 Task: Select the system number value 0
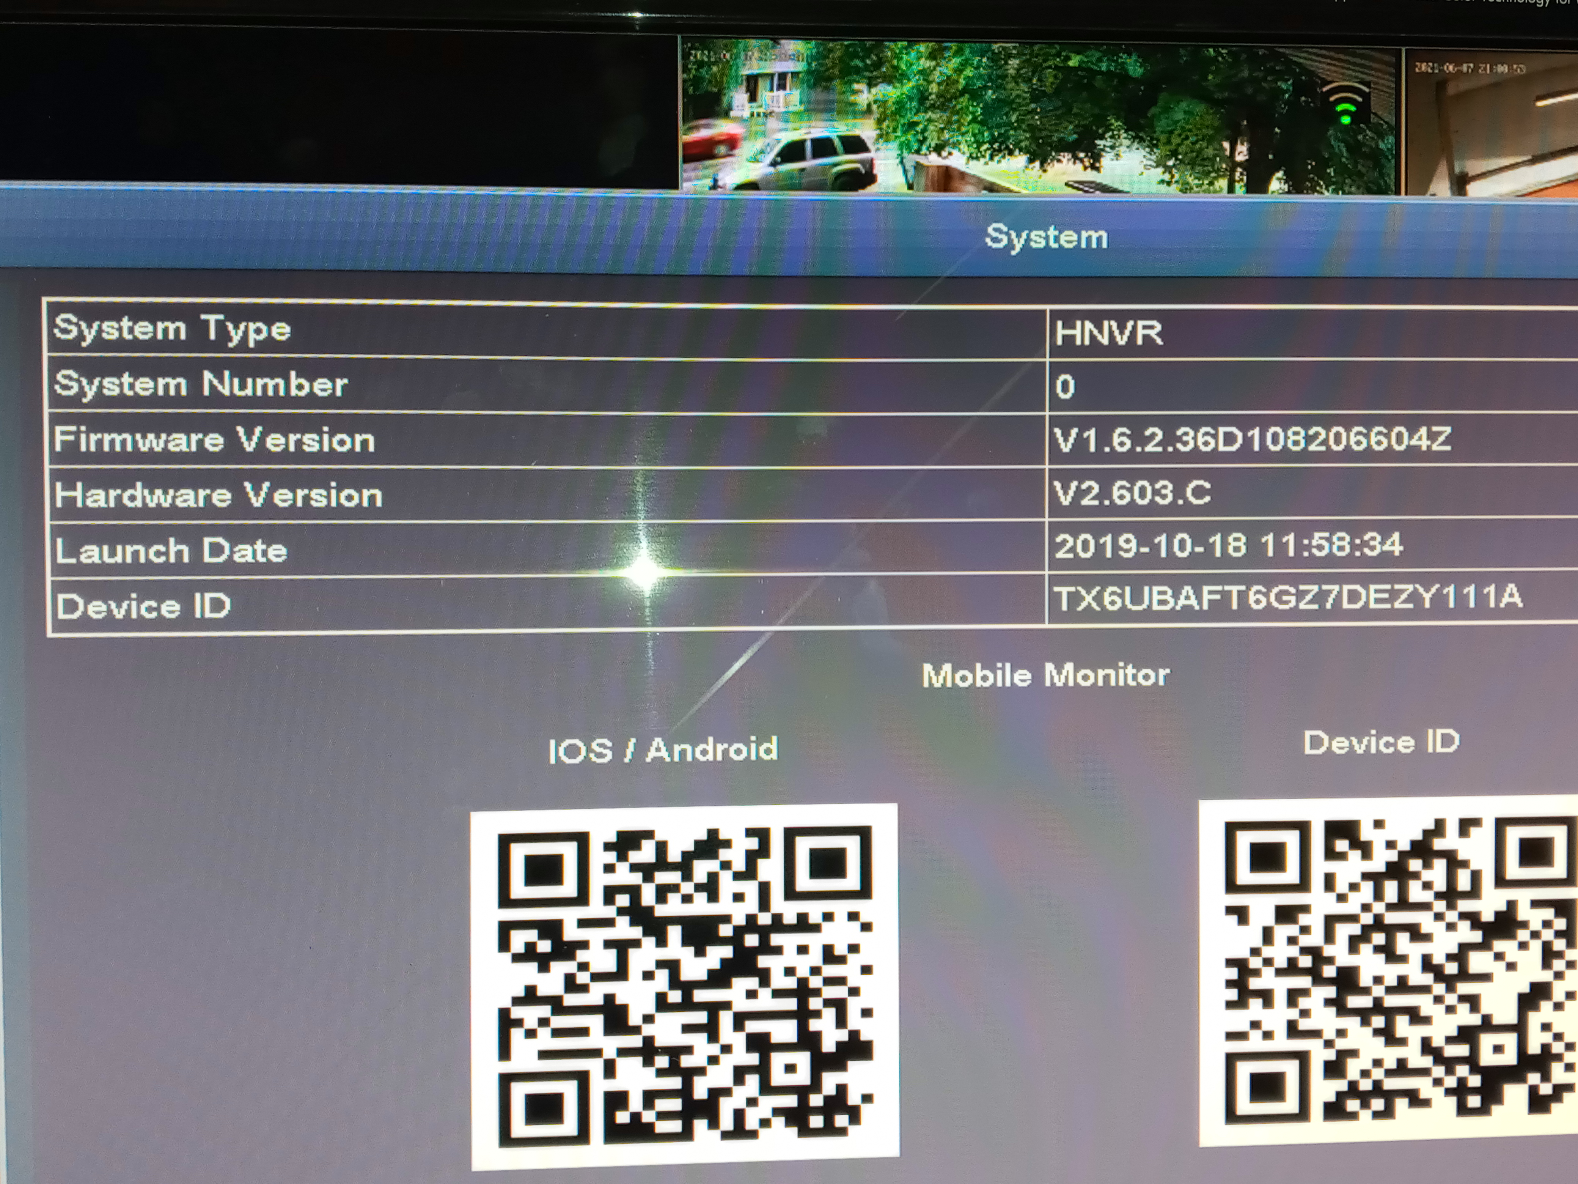[x=1064, y=387]
